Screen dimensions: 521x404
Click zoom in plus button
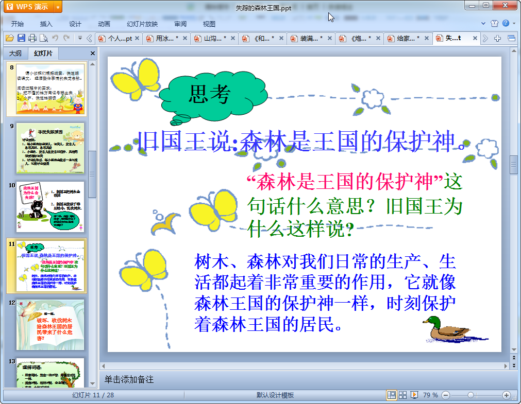(x=507, y=395)
